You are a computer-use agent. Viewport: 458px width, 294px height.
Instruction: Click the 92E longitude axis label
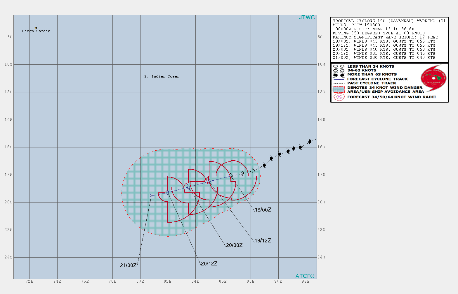pyautogui.click(x=306, y=281)
